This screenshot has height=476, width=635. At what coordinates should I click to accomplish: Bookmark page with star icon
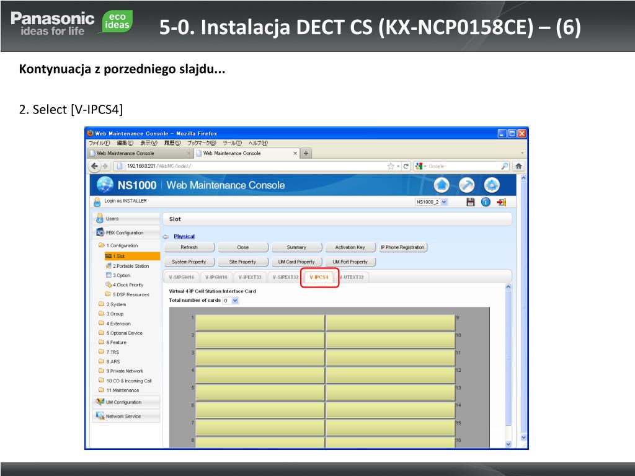[x=391, y=166]
